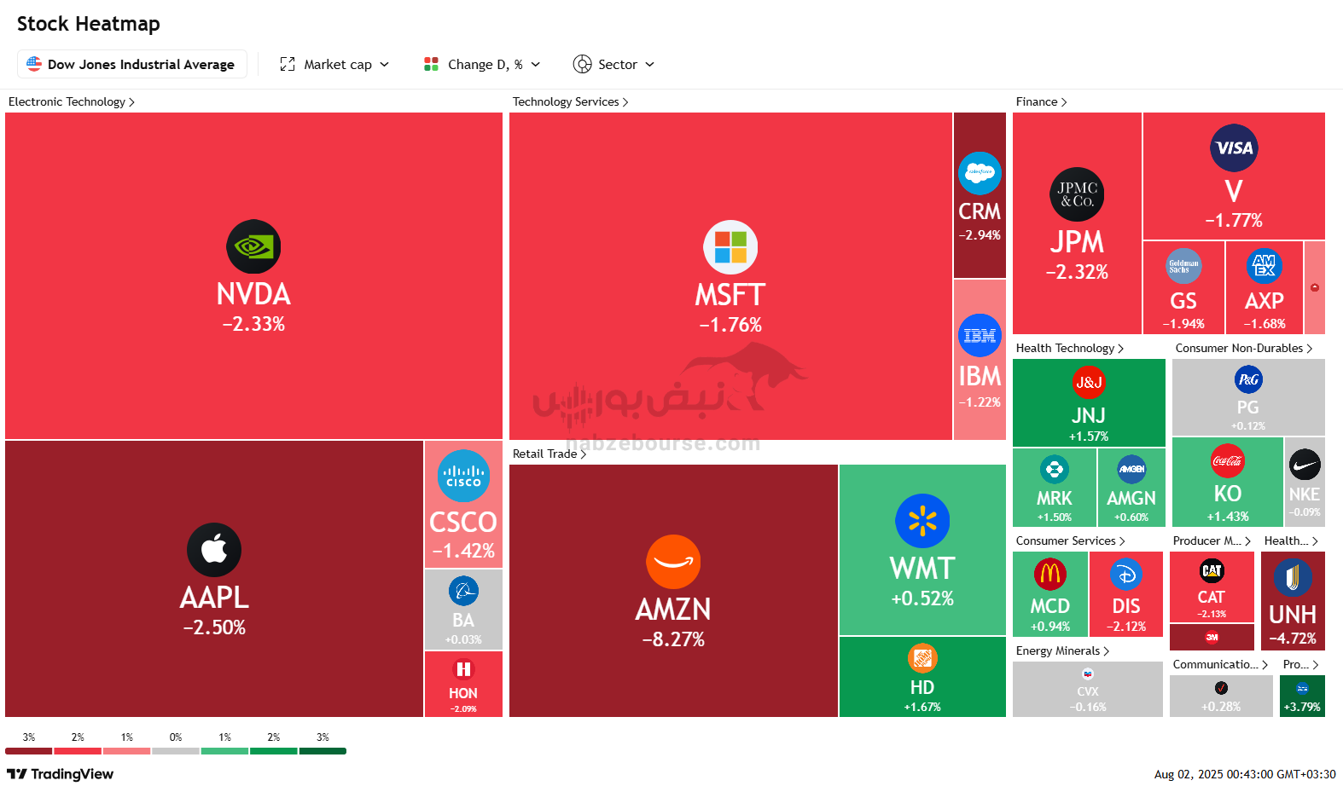The image size is (1343, 792).
Task: Open the Market cap size dropdown
Action: (x=334, y=65)
